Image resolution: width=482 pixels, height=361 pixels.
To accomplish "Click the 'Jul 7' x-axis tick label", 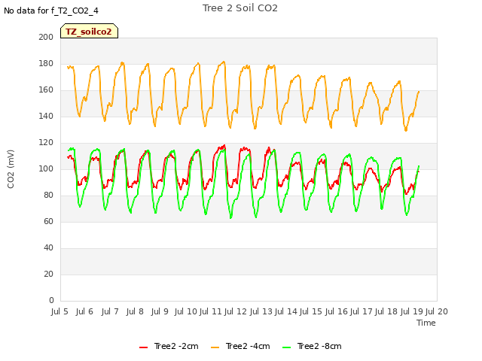I will pos(110,311).
